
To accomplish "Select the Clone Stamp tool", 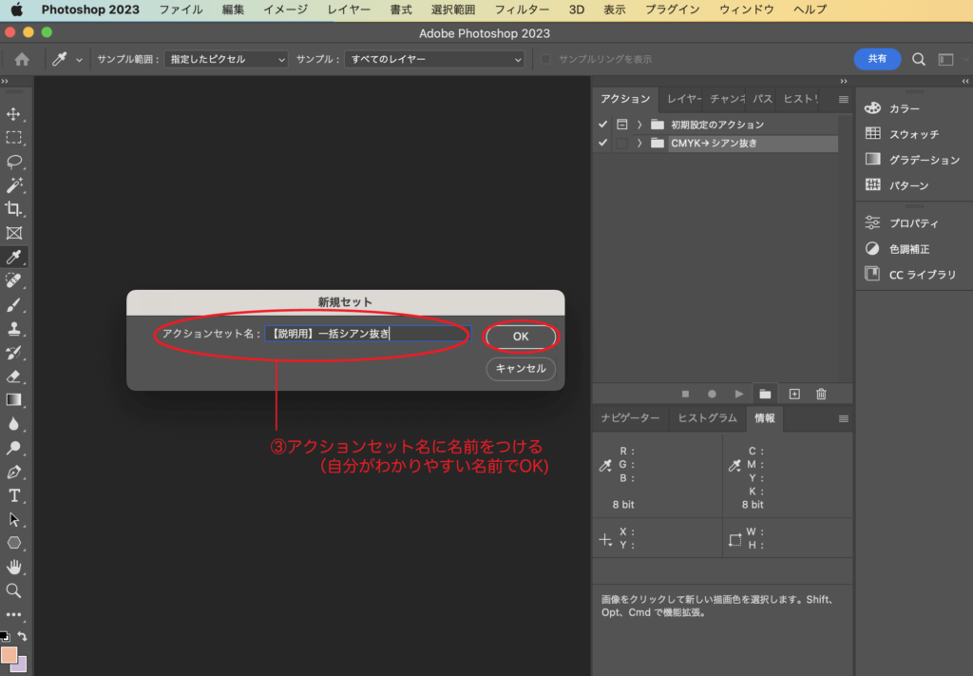I will (x=13, y=328).
